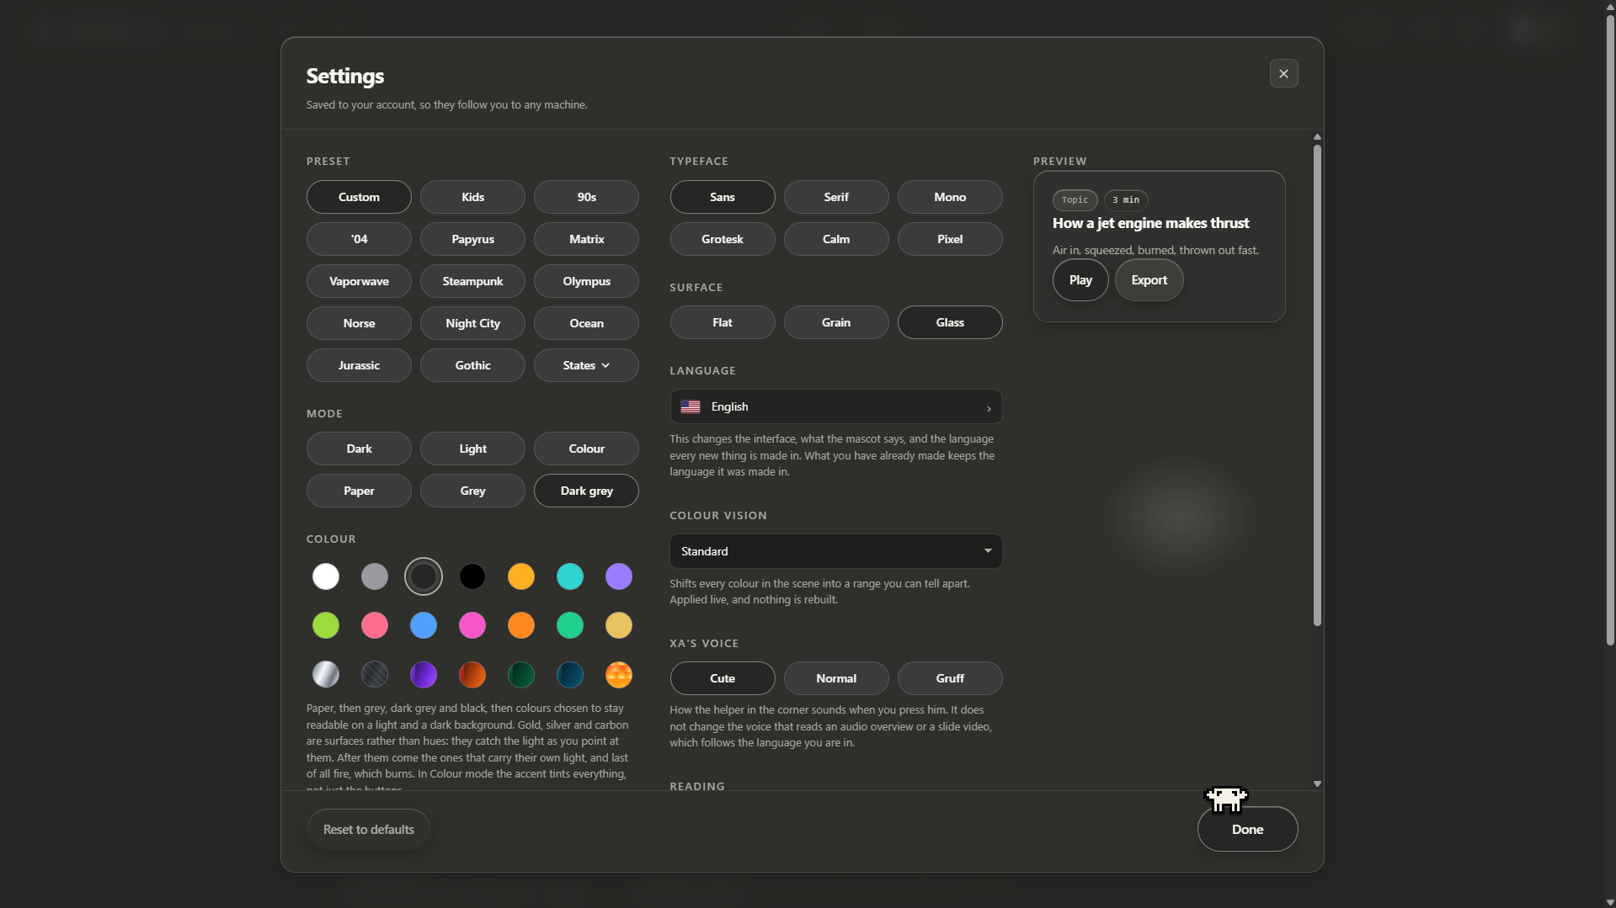Click the pixel mascot helper icon

click(x=1226, y=799)
